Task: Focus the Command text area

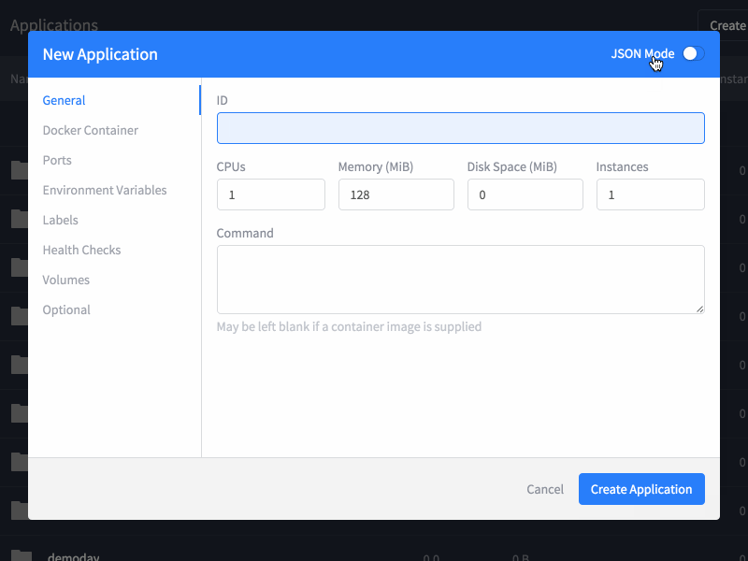Action: point(460,280)
